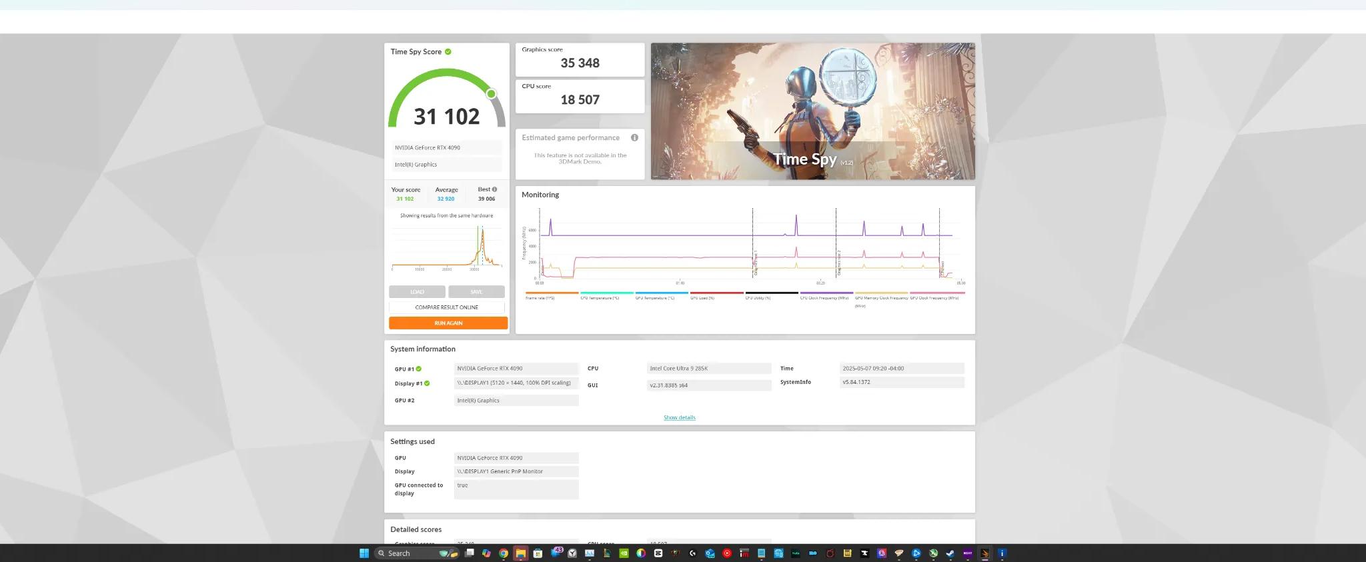
Task: Click the Detailed scores heading
Action: (416, 529)
